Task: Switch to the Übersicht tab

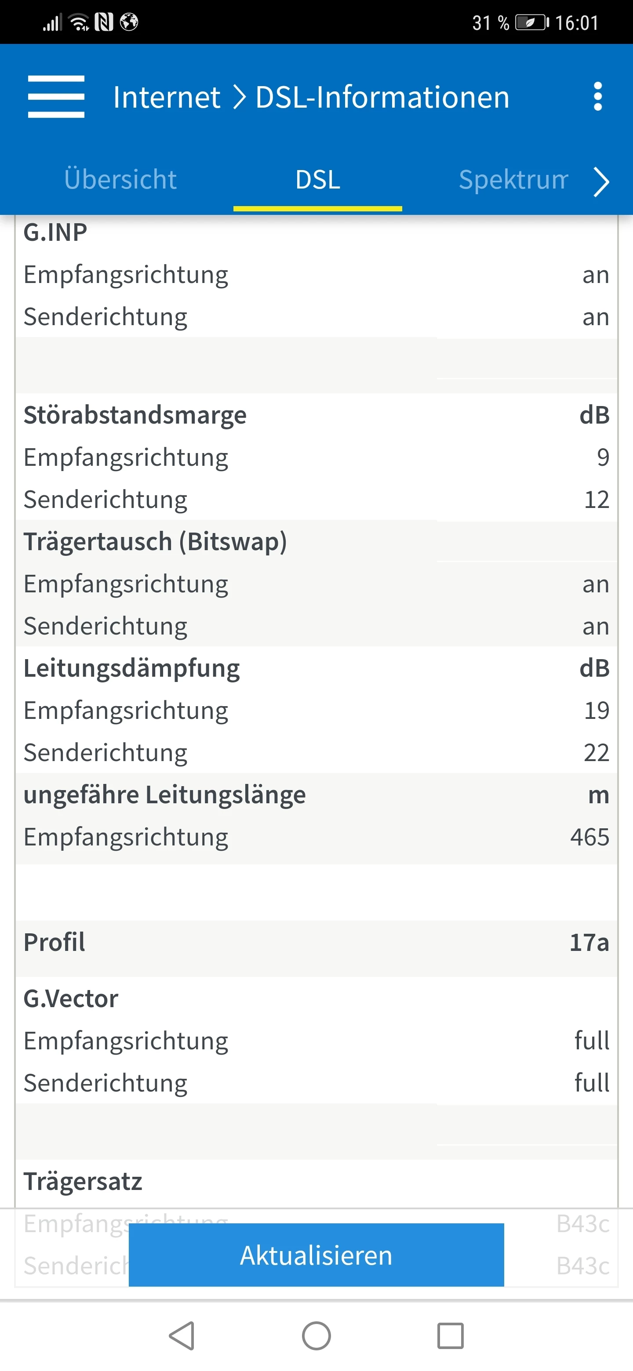Action: tap(120, 179)
